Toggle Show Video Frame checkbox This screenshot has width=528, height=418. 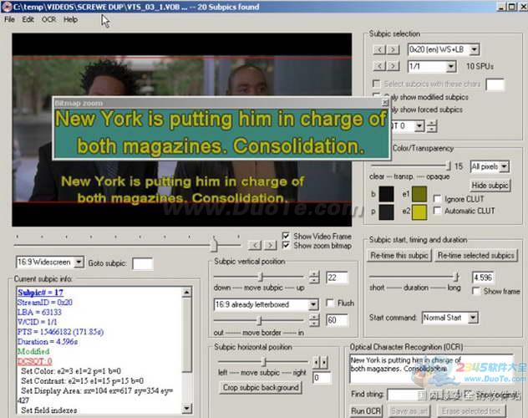pos(286,236)
